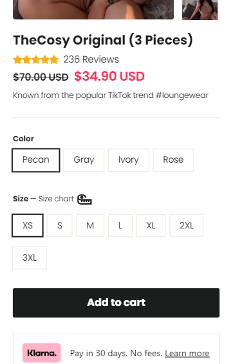Viewport: 233px width, 364px height.
Task: Choose the Gray color option
Action: click(84, 160)
